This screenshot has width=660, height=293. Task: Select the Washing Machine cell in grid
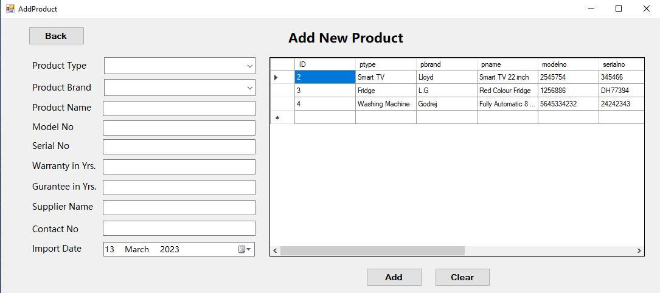[386, 104]
